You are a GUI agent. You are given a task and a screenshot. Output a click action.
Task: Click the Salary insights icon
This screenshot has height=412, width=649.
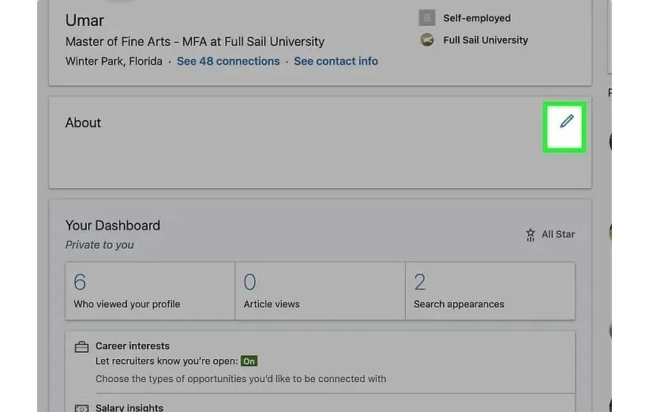click(x=81, y=408)
